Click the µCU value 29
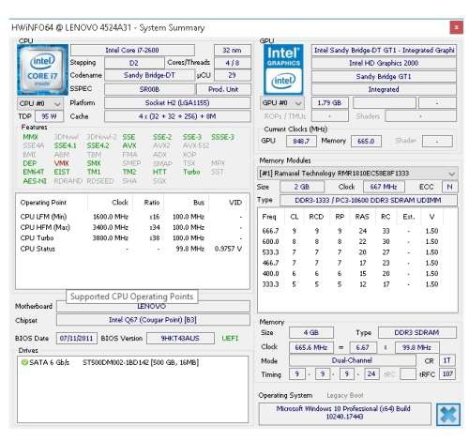Image resolution: width=469 pixels, height=441 pixels. point(233,75)
